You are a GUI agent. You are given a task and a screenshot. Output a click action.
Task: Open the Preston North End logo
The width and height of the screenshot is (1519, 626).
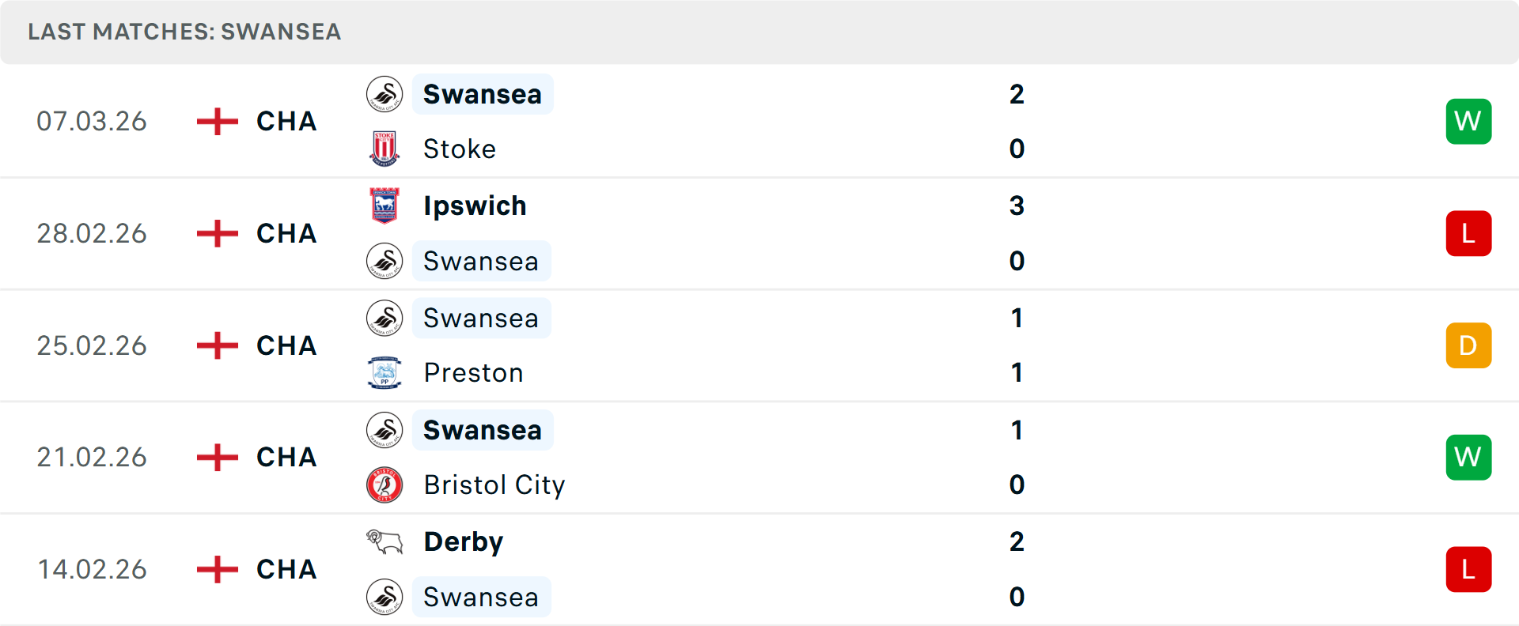click(x=384, y=372)
